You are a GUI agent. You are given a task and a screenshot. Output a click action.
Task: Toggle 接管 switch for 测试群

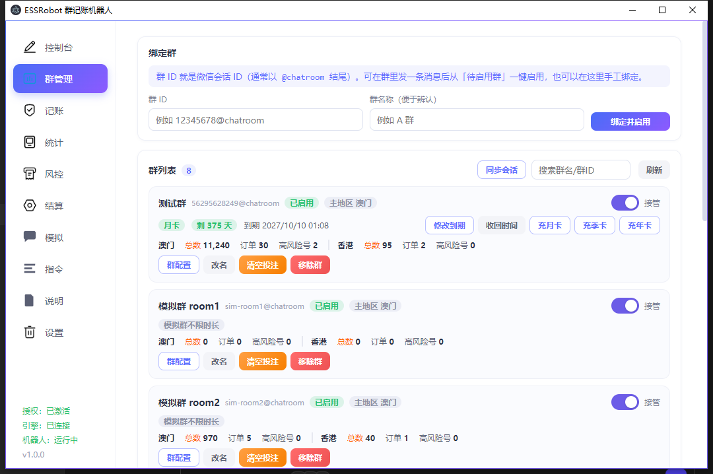click(625, 203)
